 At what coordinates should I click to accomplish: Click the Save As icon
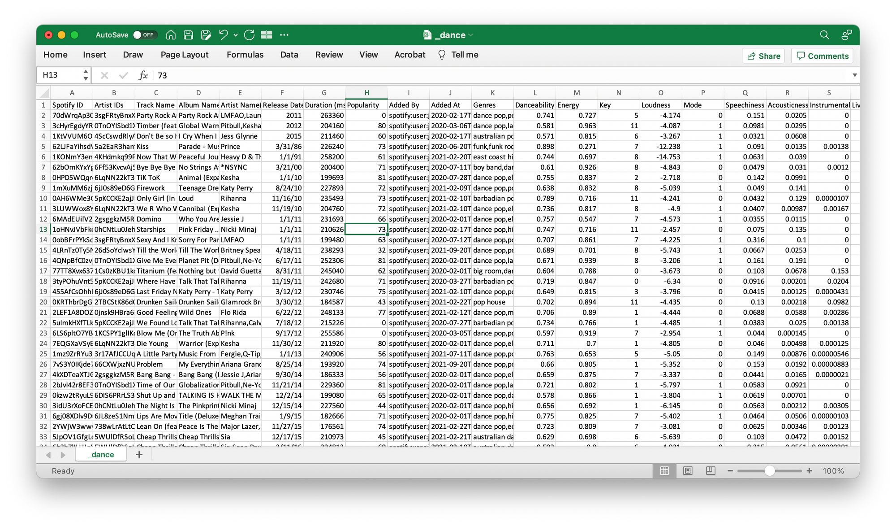click(206, 35)
